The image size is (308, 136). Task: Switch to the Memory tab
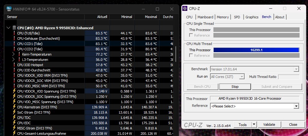(223, 17)
